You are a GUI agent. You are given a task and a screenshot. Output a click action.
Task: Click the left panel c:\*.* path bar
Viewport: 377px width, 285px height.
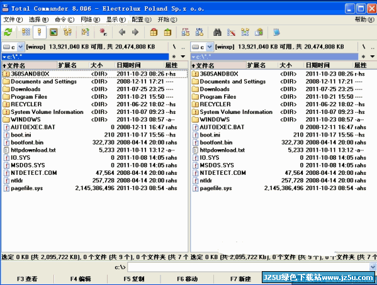click(86, 57)
